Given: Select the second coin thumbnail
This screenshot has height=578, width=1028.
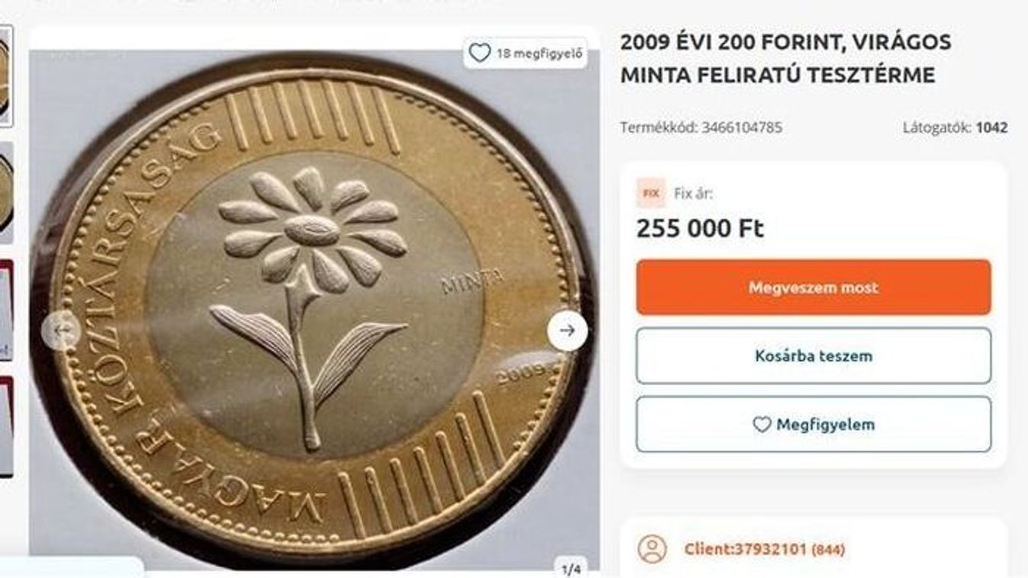Looking at the screenshot, I should tap(6, 193).
